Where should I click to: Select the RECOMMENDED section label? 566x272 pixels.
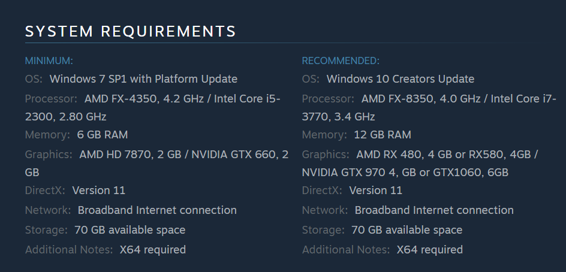(341, 61)
